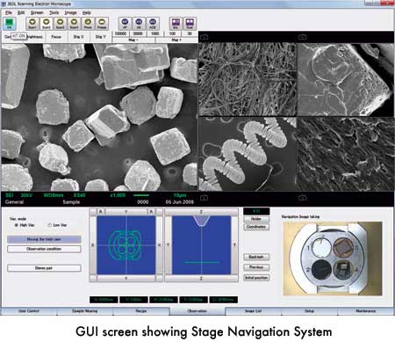Open the Tools menu
Viewport: 395px width, 342px height.
click(54, 12)
